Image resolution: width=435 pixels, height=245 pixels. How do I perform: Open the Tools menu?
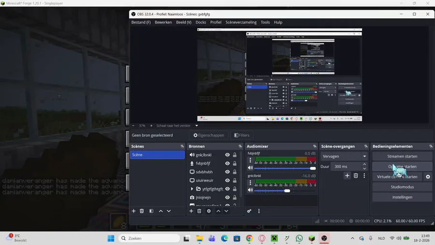(x=265, y=22)
